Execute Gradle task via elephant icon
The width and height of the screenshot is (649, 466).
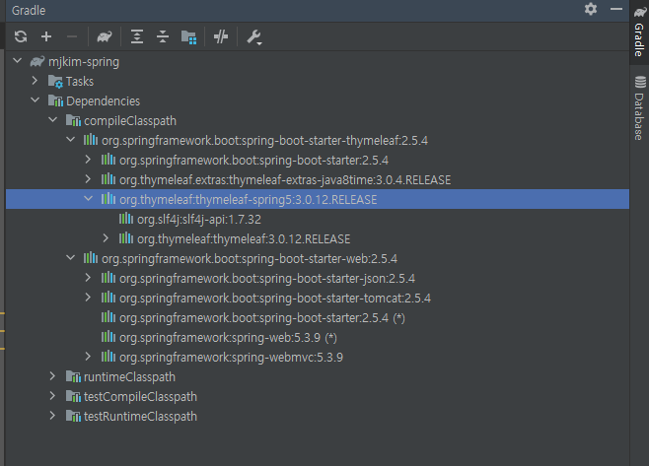coord(105,36)
